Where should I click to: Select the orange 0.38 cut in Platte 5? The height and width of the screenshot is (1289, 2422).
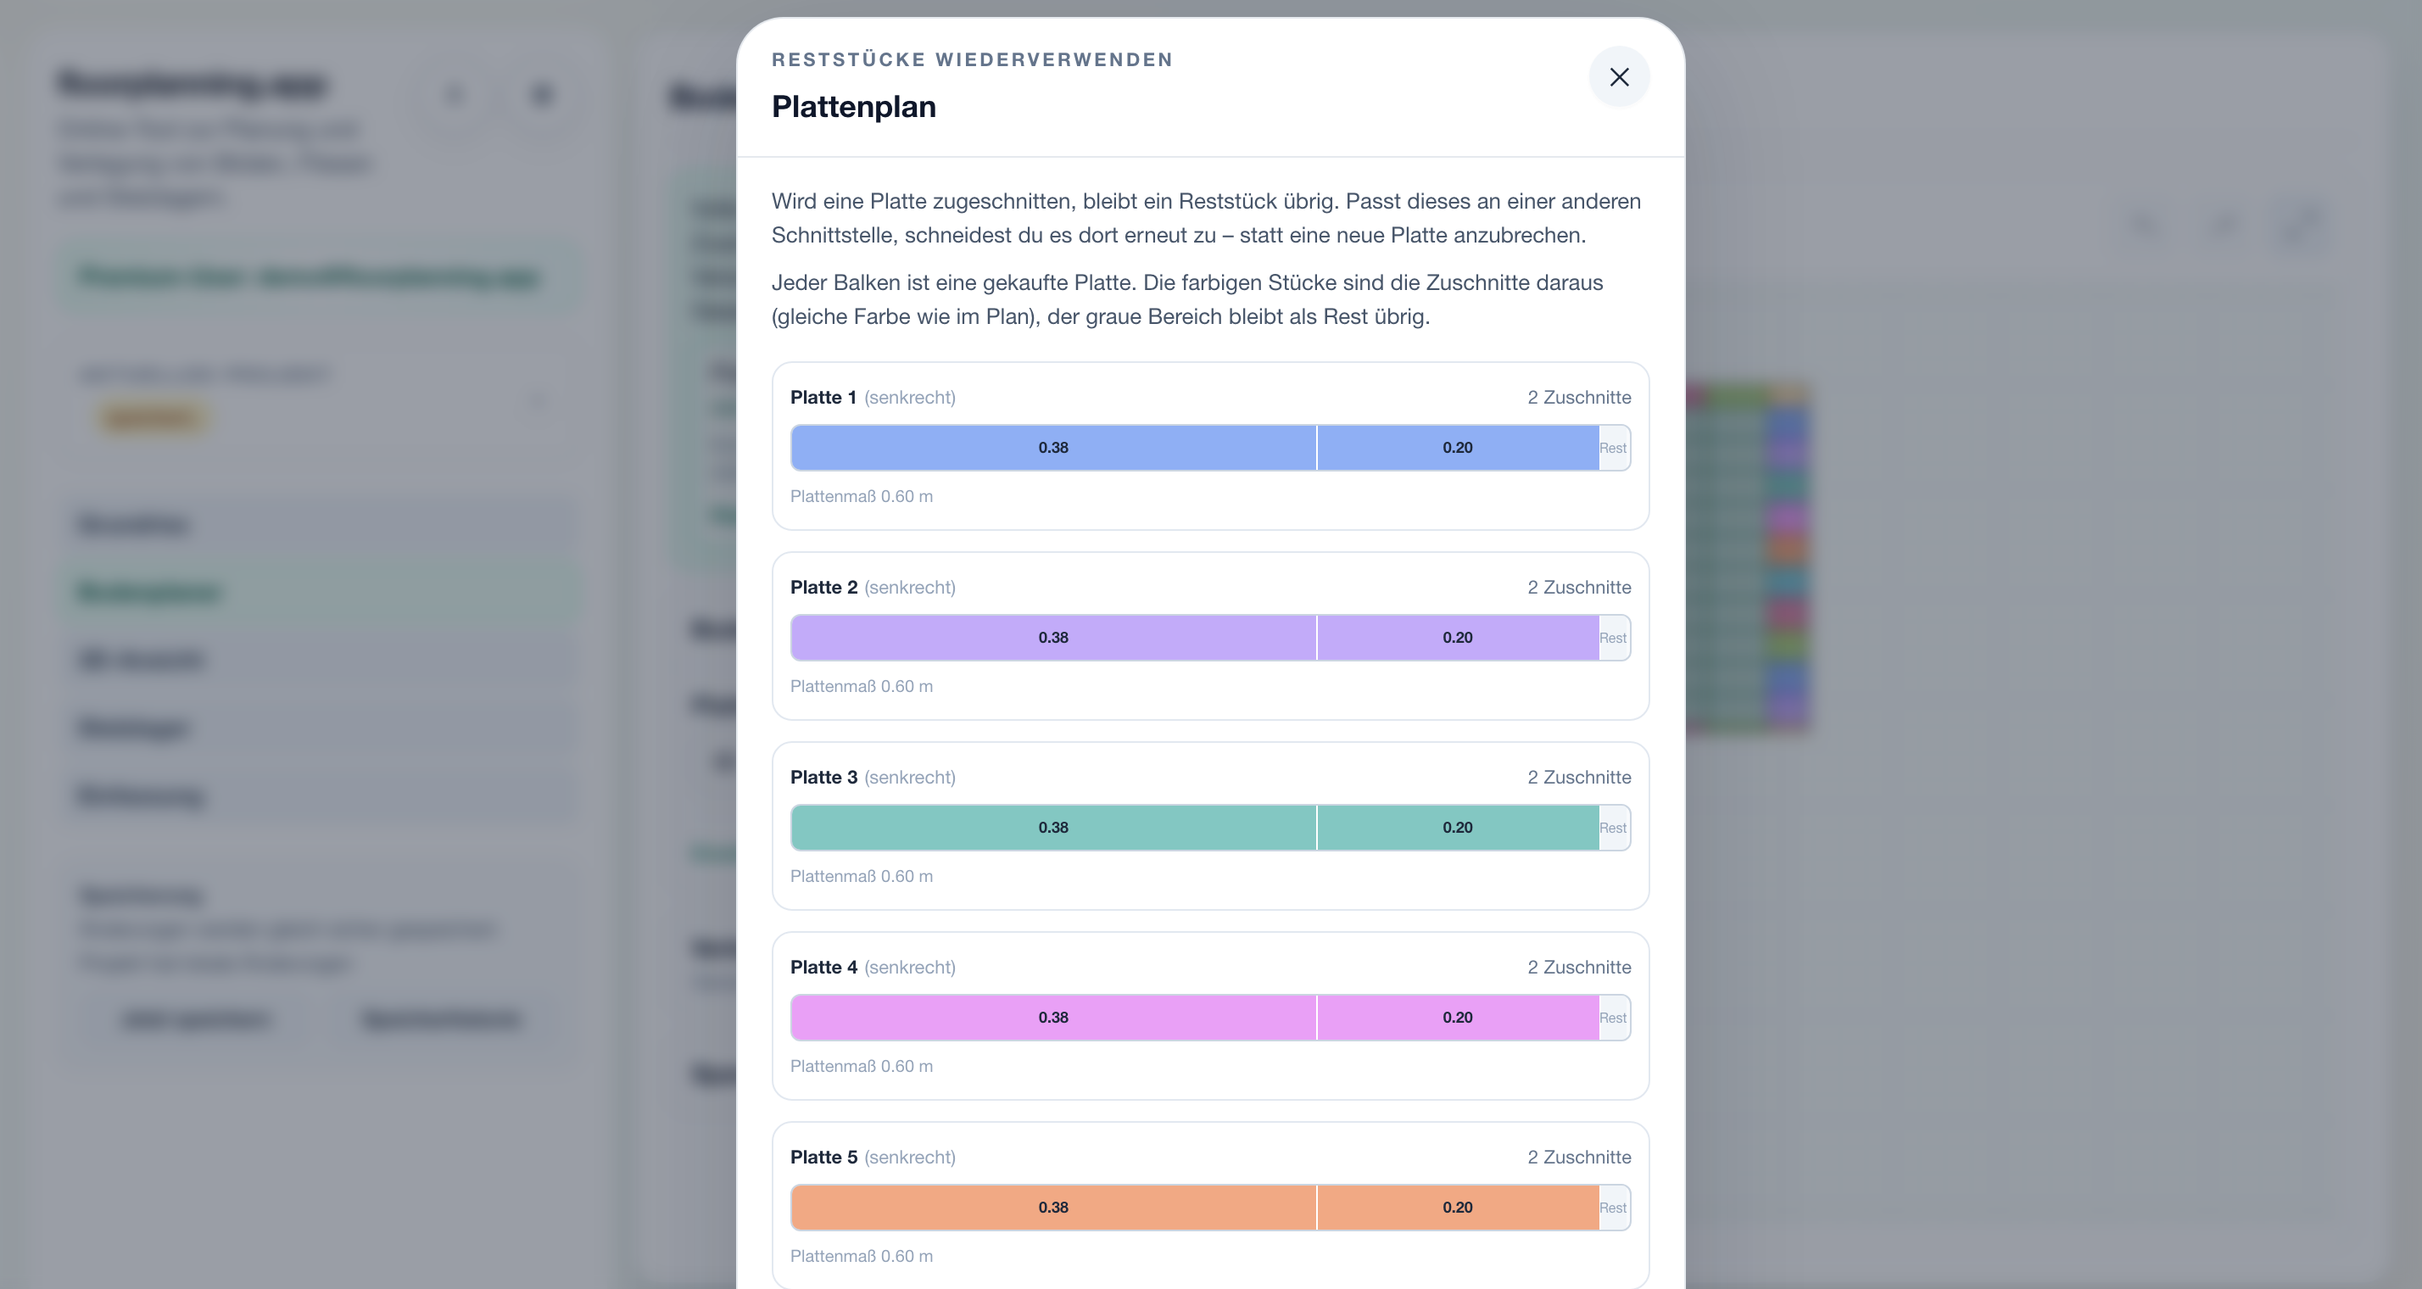point(1053,1208)
